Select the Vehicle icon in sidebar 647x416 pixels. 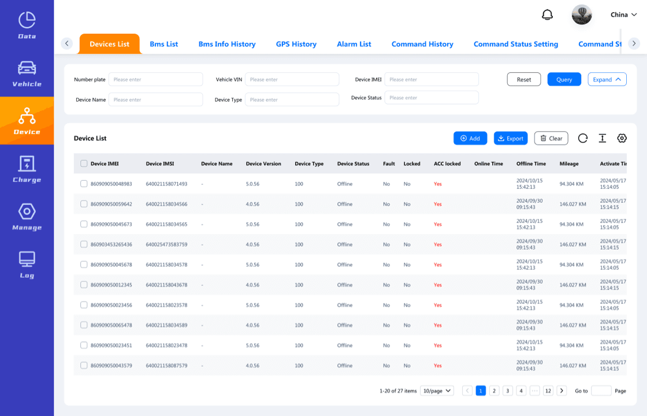27,70
